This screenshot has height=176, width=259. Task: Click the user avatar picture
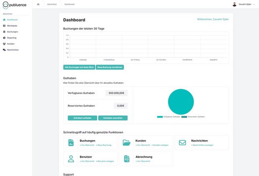tap(234, 4)
